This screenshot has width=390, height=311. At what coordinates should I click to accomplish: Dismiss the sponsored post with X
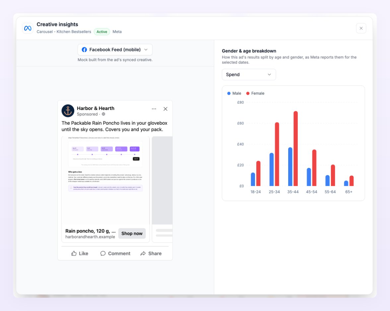[165, 109]
